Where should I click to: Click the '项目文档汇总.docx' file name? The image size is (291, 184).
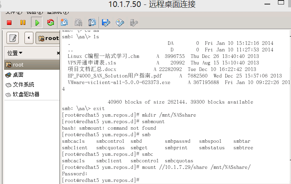(92, 69)
